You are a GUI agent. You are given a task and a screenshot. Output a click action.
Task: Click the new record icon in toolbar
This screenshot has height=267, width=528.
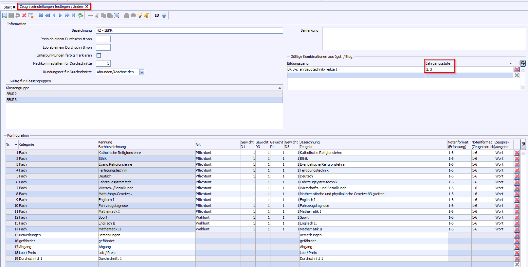coord(5,15)
